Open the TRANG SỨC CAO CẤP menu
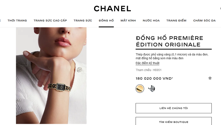Viewport: 221px width, 125px height. 50,21
